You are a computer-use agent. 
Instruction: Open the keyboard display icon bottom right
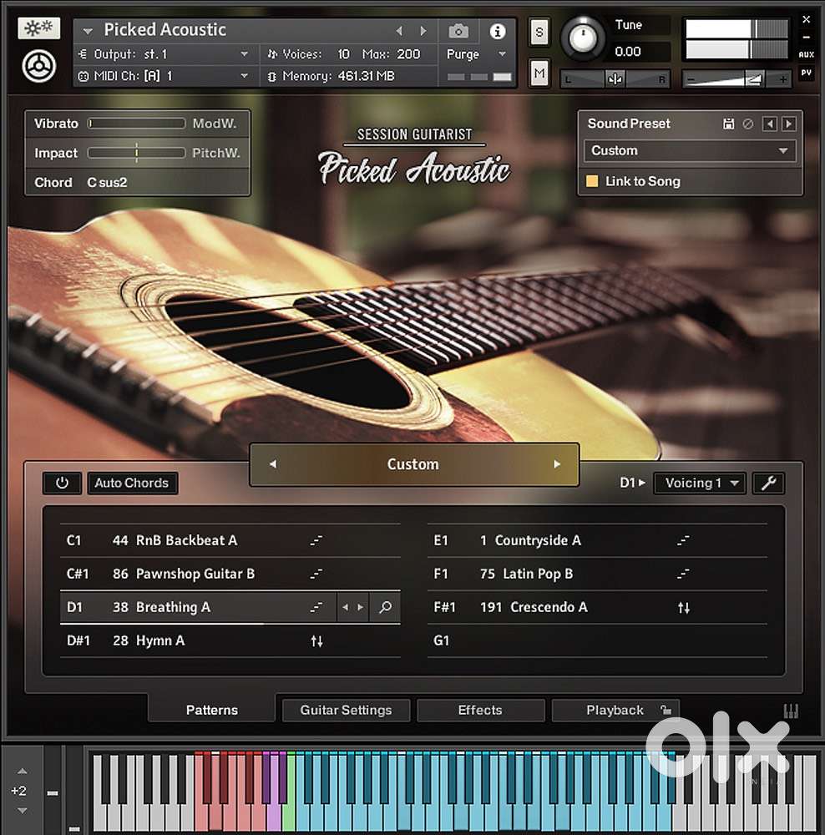[x=792, y=710]
